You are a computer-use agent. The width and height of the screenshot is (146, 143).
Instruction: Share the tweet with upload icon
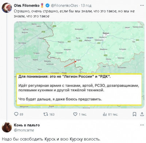pyautogui.click(x=142, y=114)
